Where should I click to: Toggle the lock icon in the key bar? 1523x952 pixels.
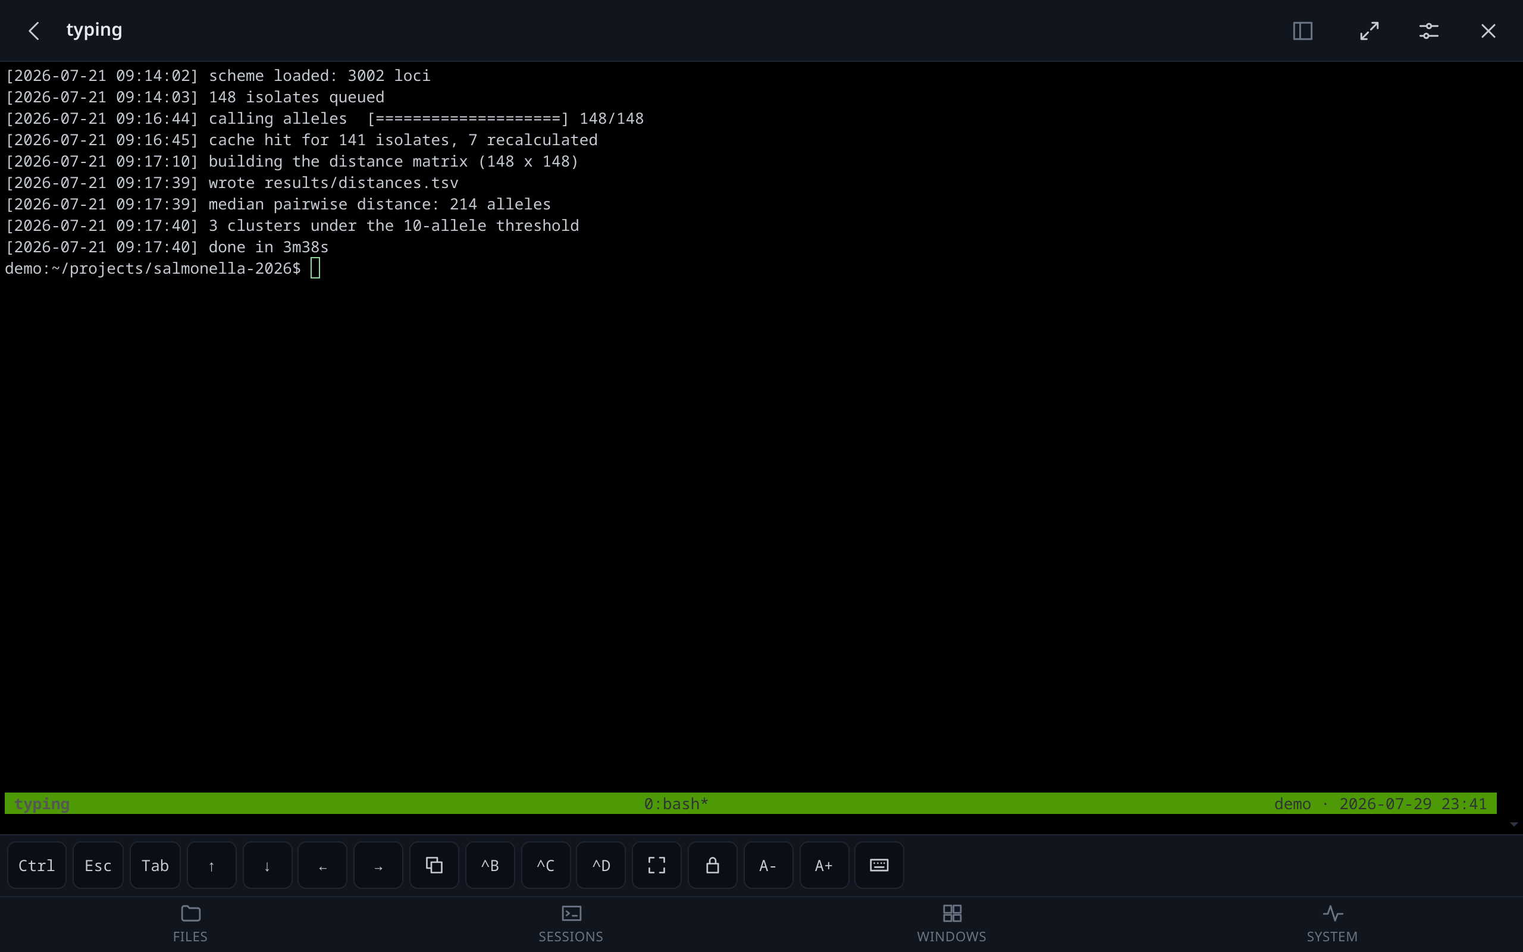point(712,865)
